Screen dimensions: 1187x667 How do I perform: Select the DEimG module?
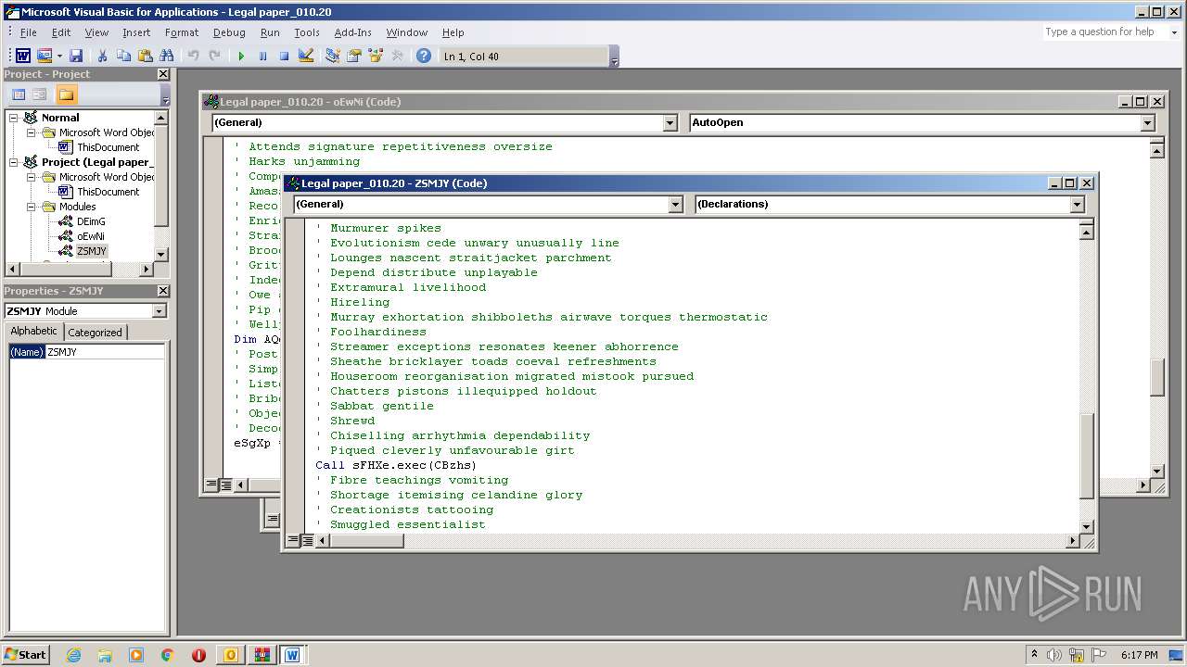click(91, 221)
